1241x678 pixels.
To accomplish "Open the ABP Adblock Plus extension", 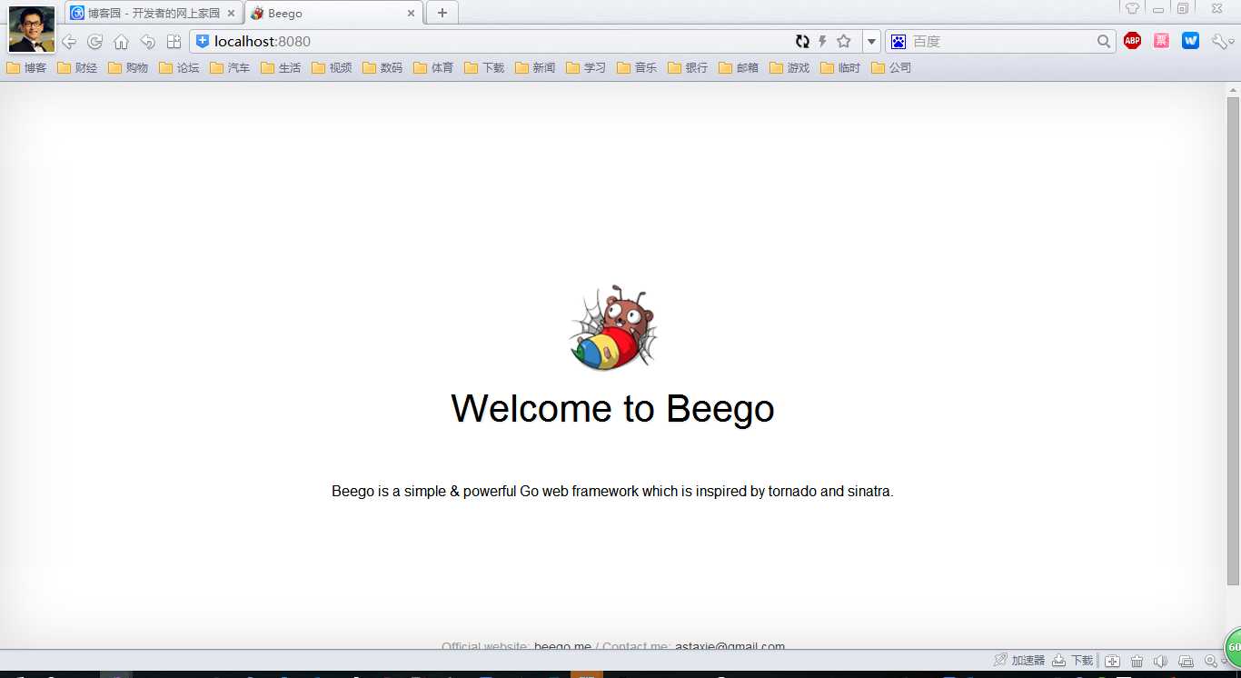I will point(1132,41).
